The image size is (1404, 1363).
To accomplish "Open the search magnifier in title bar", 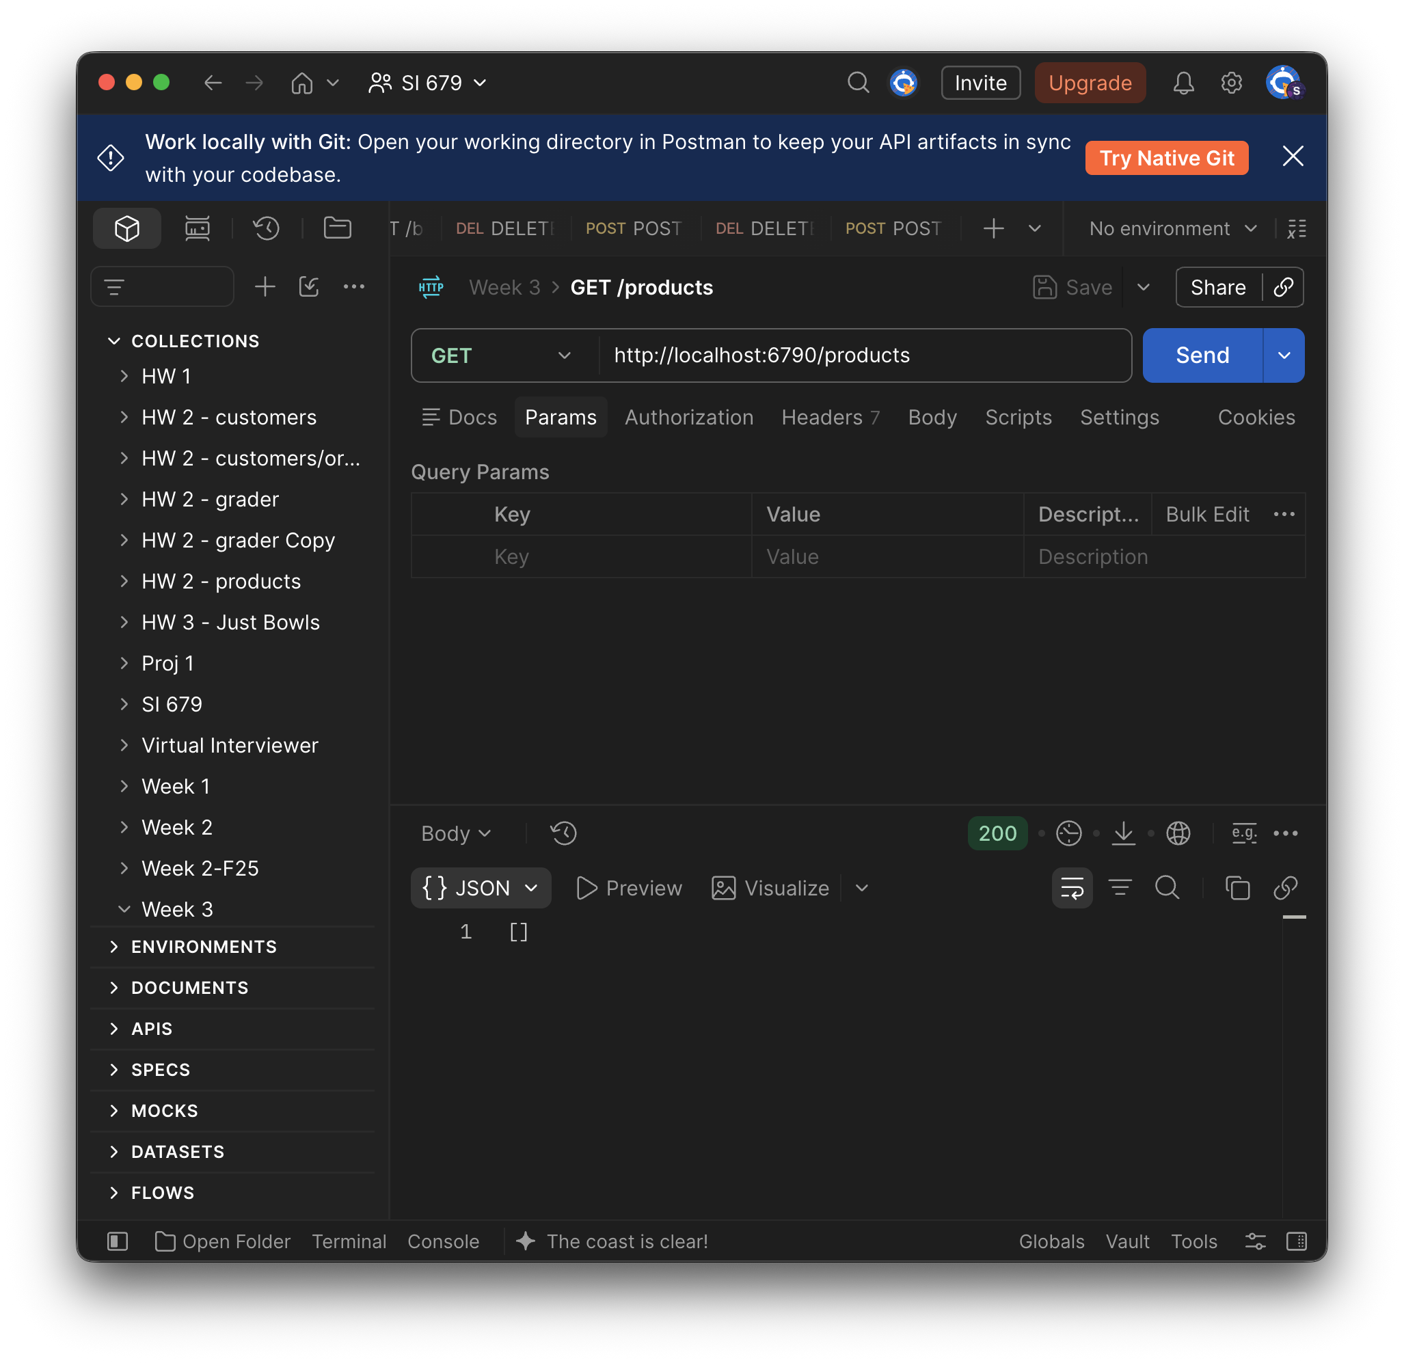I will point(858,82).
